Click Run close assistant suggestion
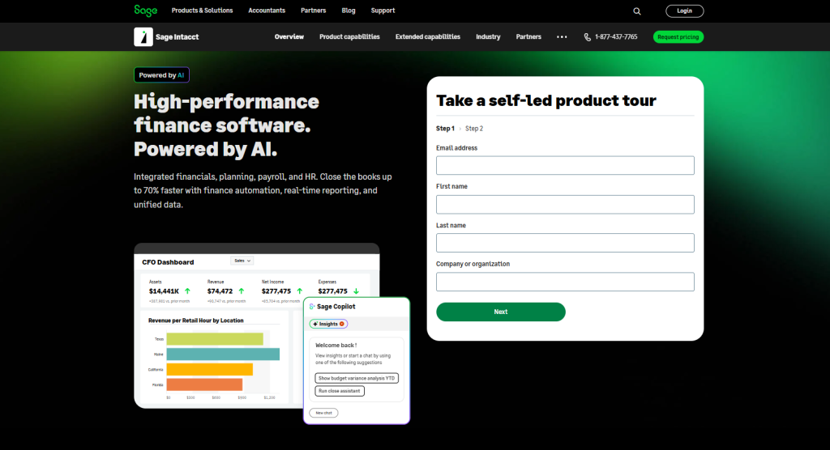Screen dimensions: 830x450 pyautogui.click(x=340, y=391)
